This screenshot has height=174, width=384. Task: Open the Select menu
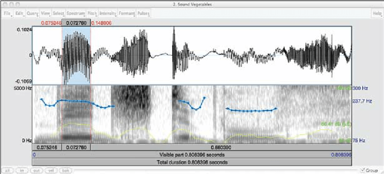pyautogui.click(x=59, y=14)
